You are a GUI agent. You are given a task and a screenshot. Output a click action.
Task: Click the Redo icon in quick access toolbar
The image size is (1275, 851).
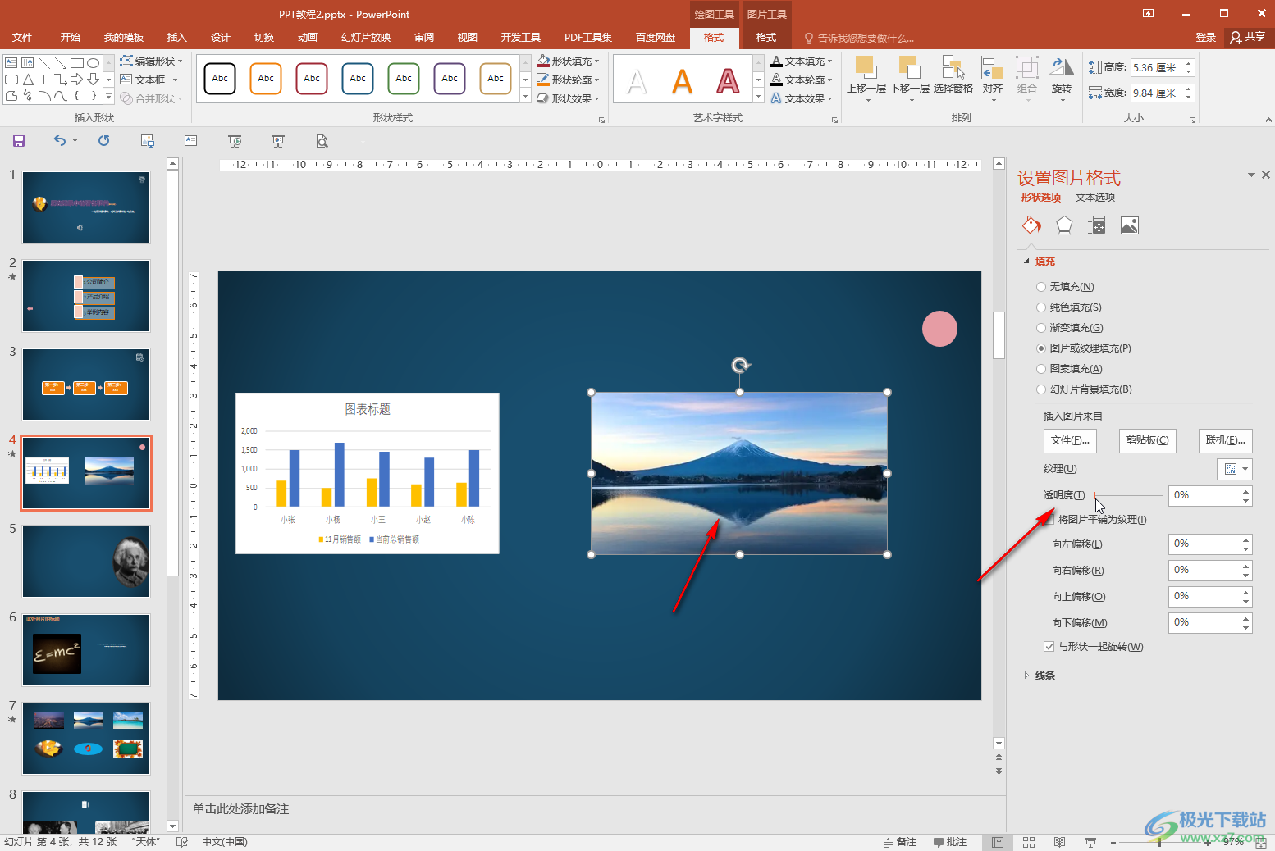(x=103, y=140)
